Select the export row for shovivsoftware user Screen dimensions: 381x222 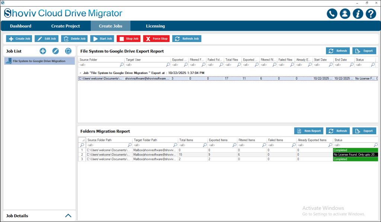[228, 78]
